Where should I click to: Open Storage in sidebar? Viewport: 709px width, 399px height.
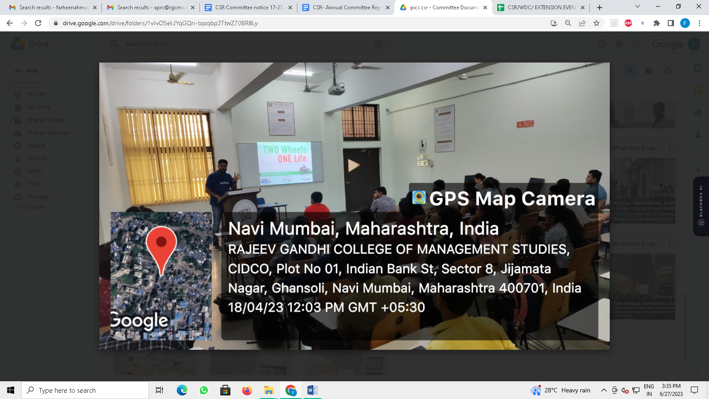pyautogui.click(x=37, y=197)
